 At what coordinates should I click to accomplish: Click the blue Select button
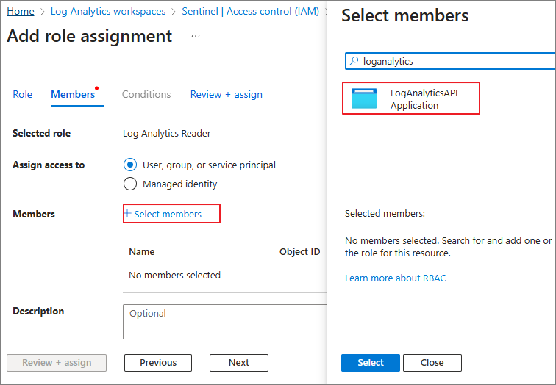tap(371, 363)
